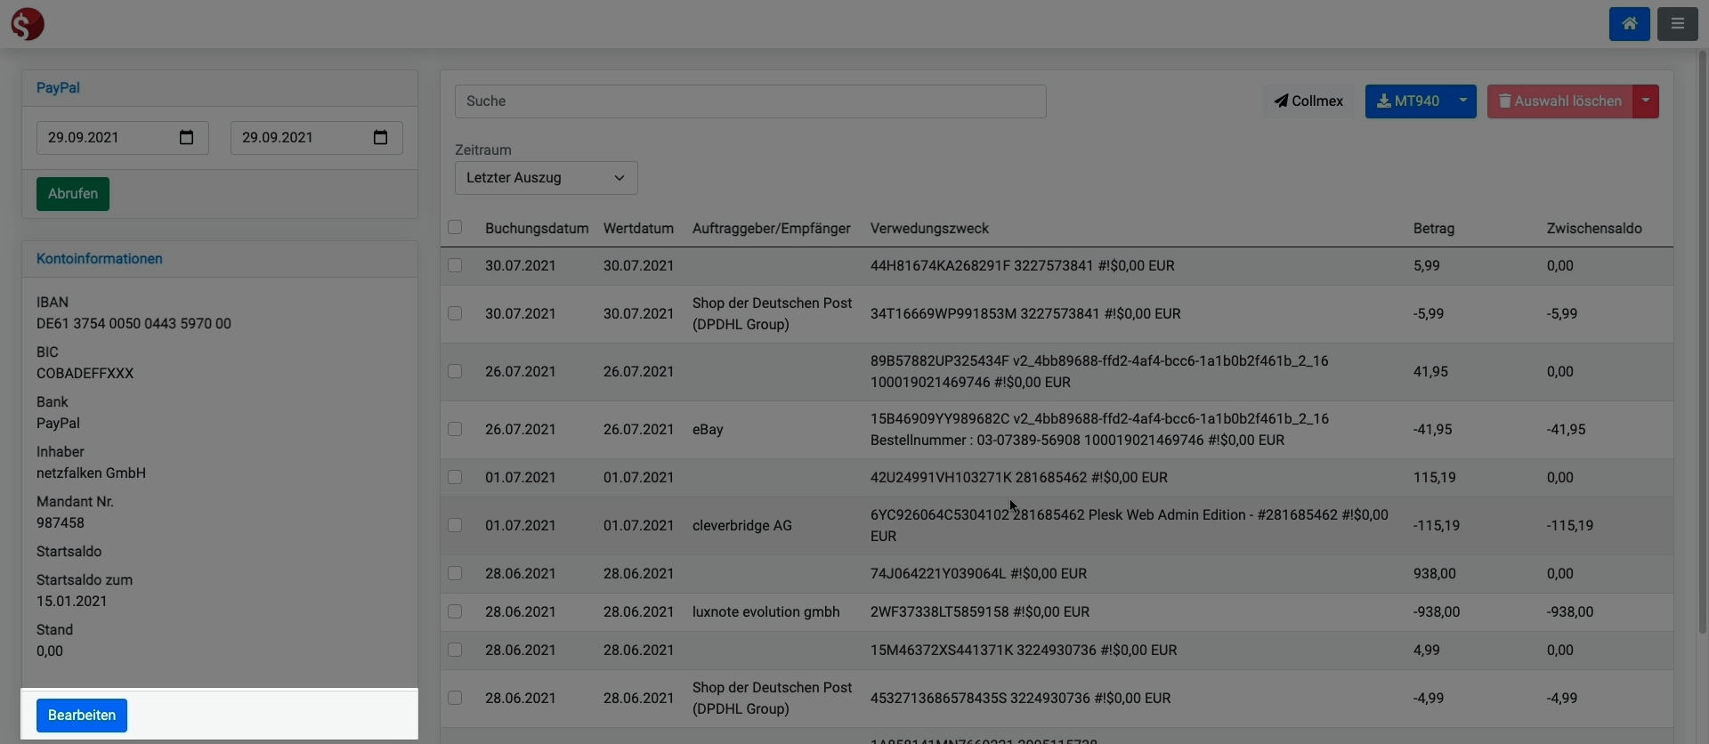1709x744 pixels.
Task: Click the amount -938,00 in Betrag column
Action: pyautogui.click(x=1437, y=611)
